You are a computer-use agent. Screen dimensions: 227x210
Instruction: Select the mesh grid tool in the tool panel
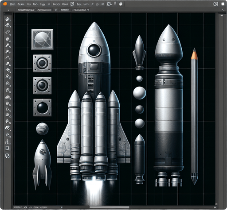[8, 32]
